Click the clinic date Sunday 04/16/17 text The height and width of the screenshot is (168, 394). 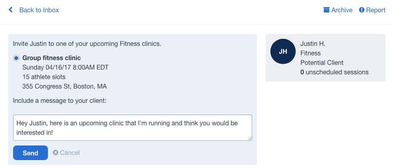[x=65, y=68]
